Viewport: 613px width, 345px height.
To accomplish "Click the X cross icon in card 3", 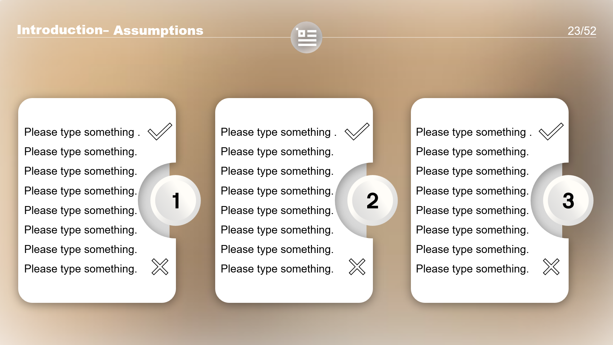I will tap(551, 267).
